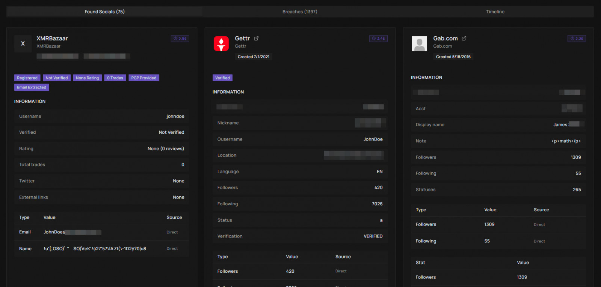The image size is (601, 287).
Task: Click the Gettr red torch logo
Action: pos(221,44)
